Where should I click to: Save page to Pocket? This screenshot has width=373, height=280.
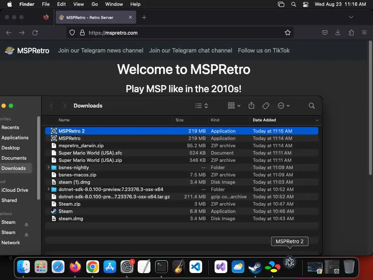(x=325, y=32)
